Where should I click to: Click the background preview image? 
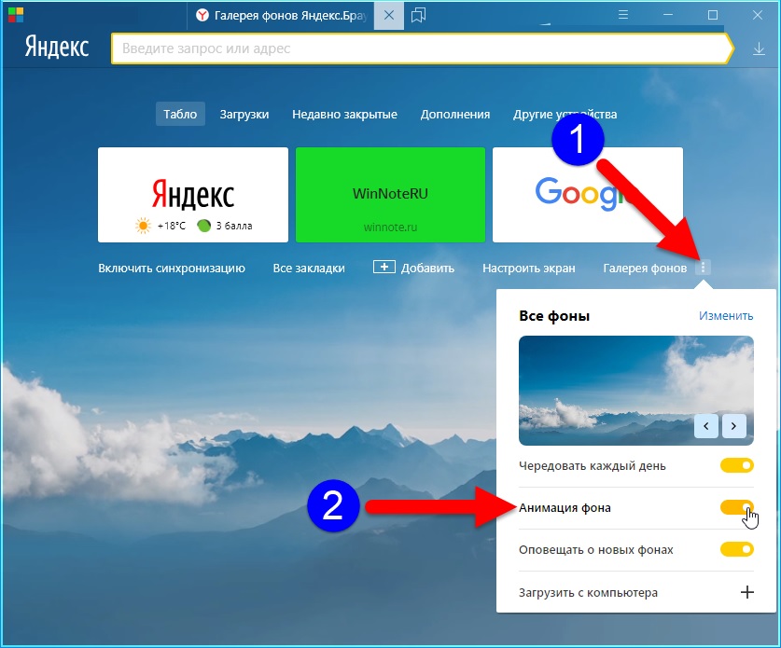tap(636, 391)
